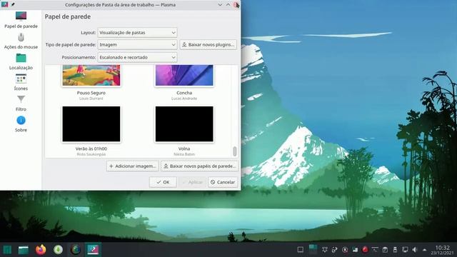The width and height of the screenshot is (457, 257).
Task: Click the active Plasma settings taskbar entry
Action: (93, 250)
